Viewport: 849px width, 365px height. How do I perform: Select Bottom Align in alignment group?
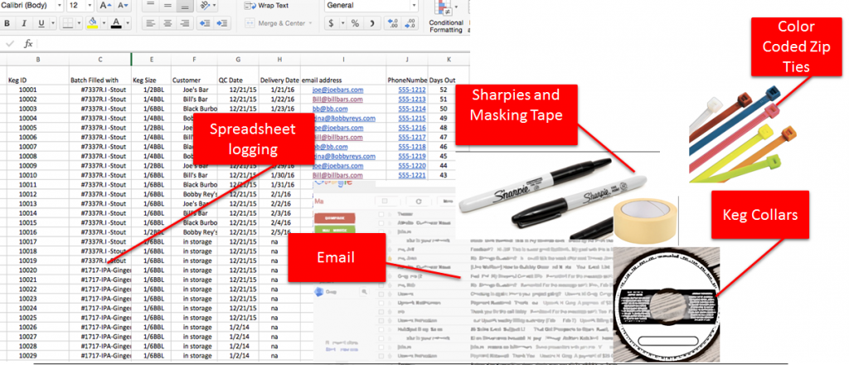click(x=185, y=5)
